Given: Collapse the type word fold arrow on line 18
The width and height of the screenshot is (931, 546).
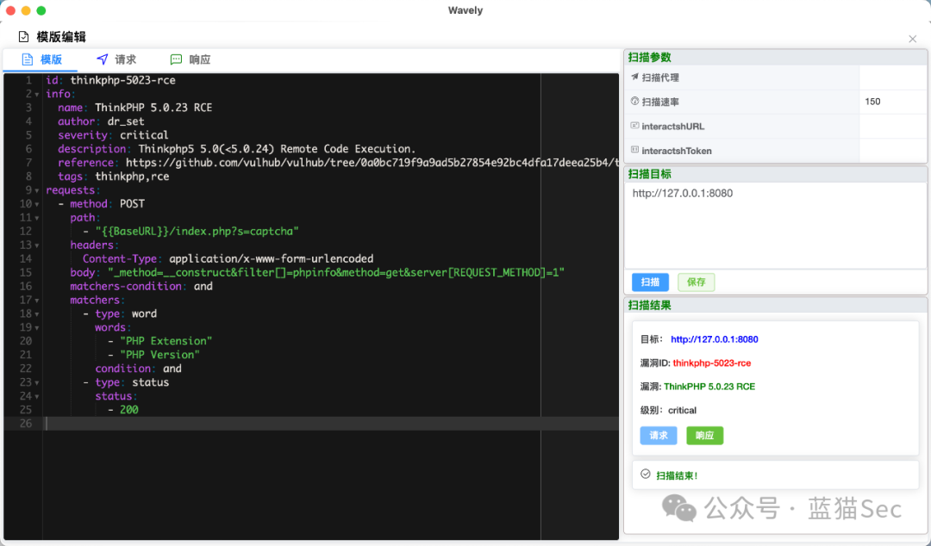Looking at the screenshot, I should (x=37, y=314).
